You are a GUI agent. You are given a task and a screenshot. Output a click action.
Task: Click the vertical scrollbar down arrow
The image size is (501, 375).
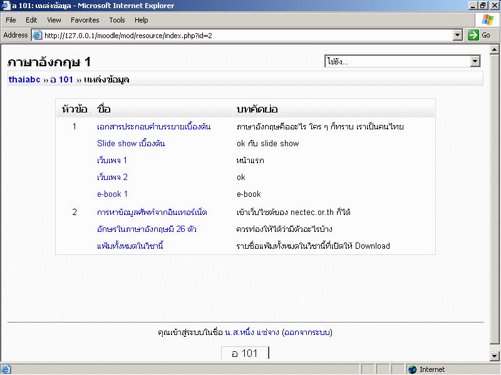495,356
